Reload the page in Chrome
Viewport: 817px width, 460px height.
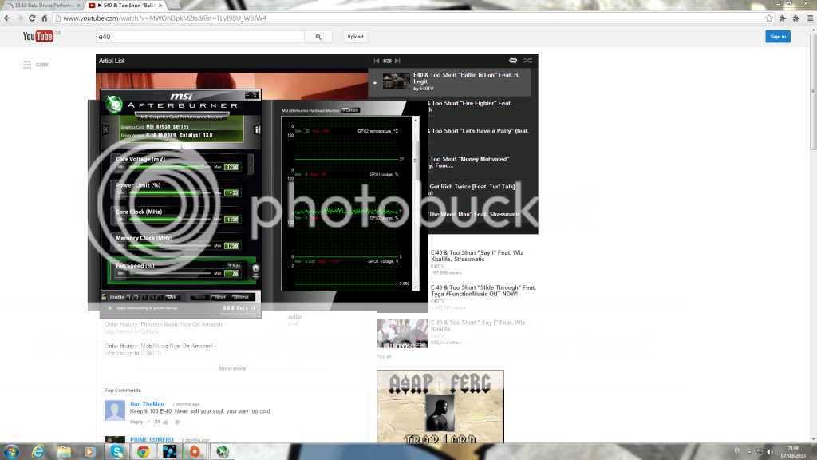tap(32, 18)
